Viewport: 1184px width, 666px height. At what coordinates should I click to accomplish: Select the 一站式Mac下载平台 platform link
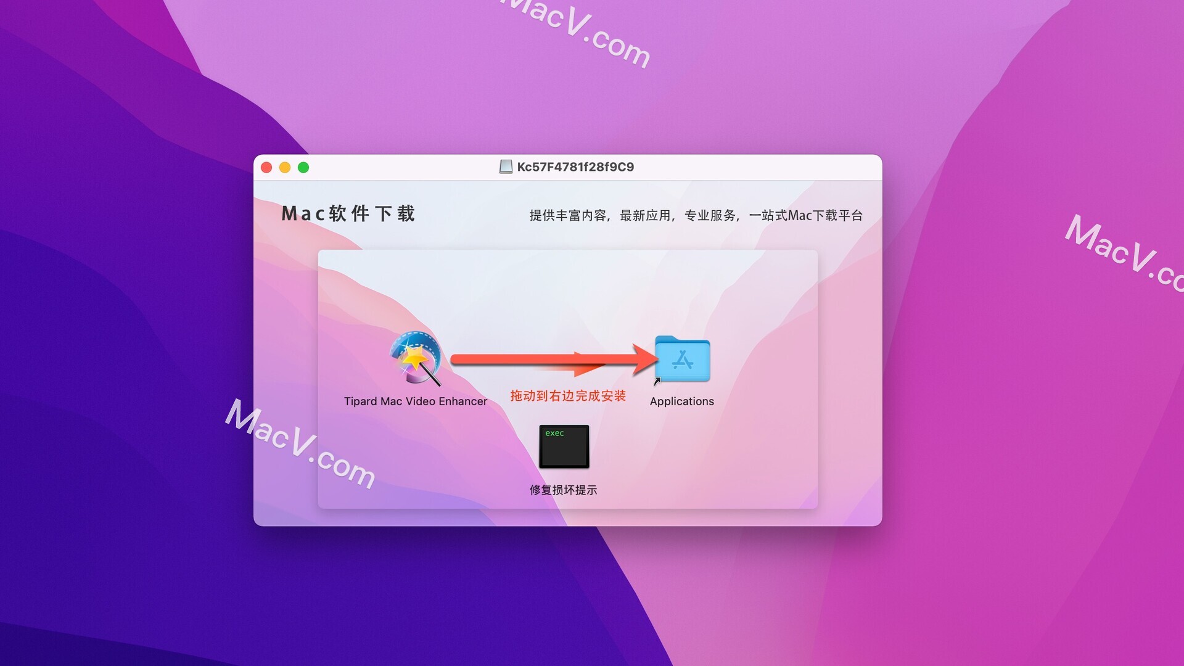point(803,214)
